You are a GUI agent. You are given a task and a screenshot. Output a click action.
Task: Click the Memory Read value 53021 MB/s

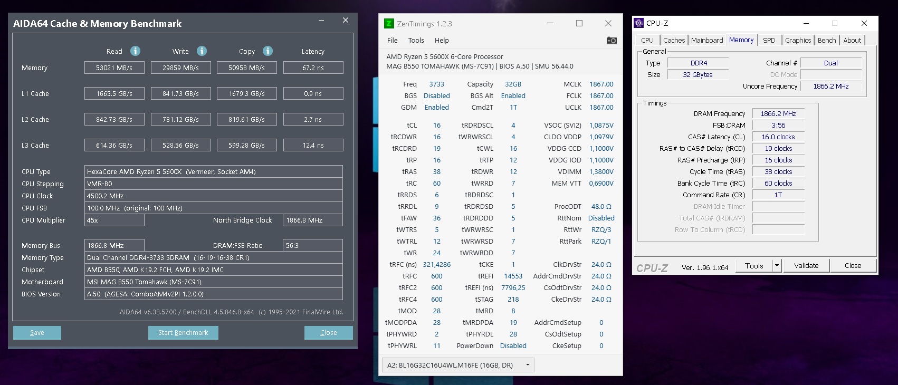click(114, 68)
